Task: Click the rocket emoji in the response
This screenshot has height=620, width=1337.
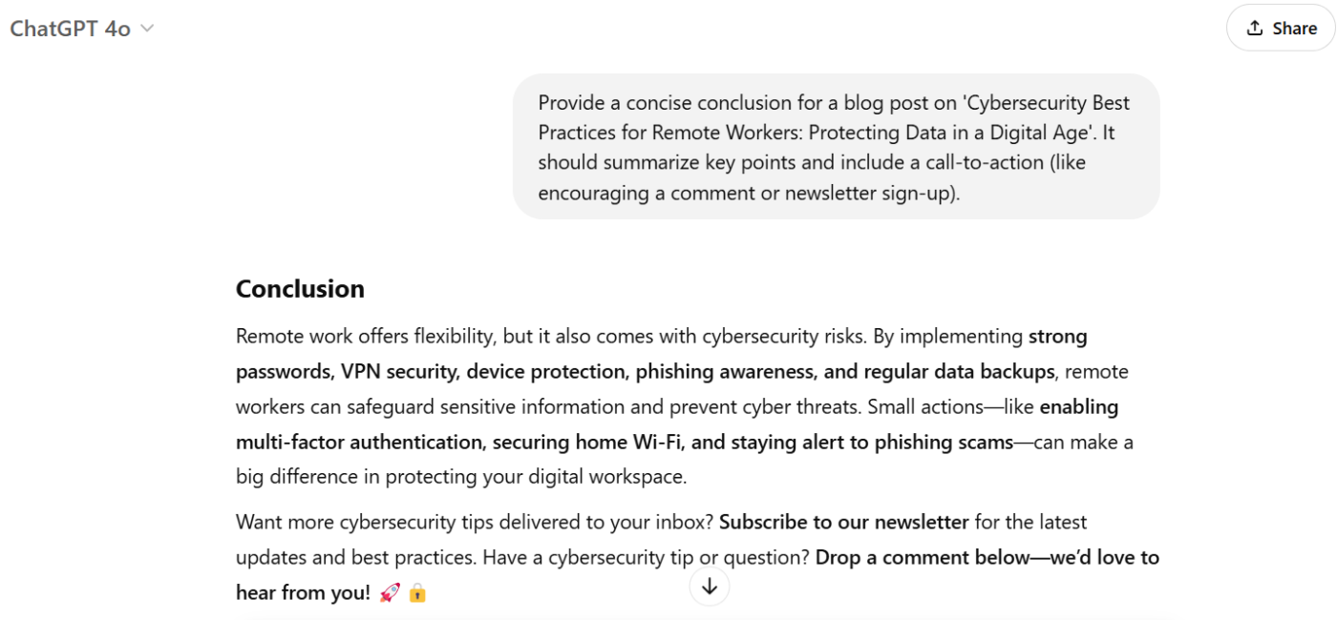Action: (x=390, y=593)
